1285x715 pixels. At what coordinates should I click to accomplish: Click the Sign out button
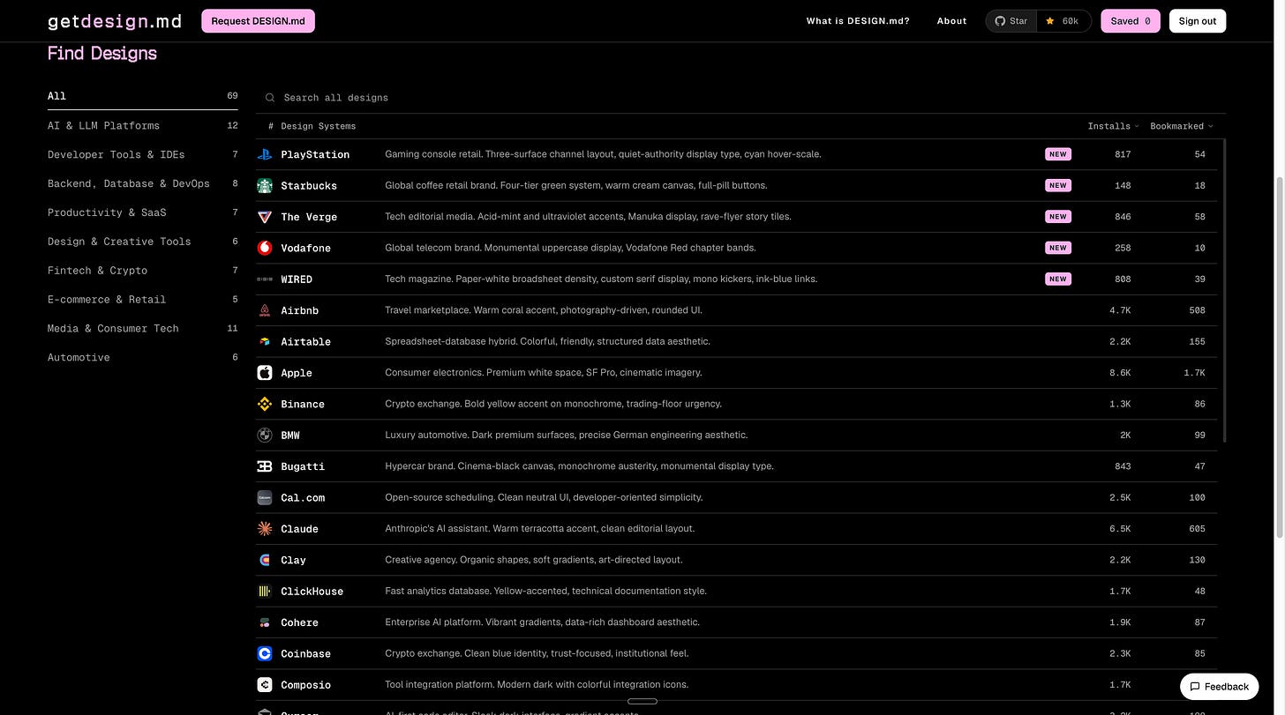pyautogui.click(x=1198, y=21)
